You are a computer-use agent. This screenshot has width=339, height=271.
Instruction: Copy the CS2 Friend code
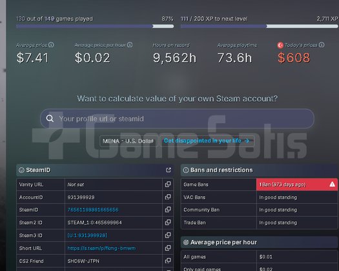168,261
